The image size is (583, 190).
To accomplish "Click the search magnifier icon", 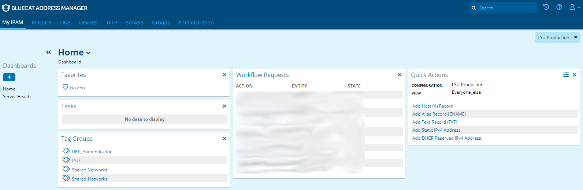I will click(x=474, y=8).
